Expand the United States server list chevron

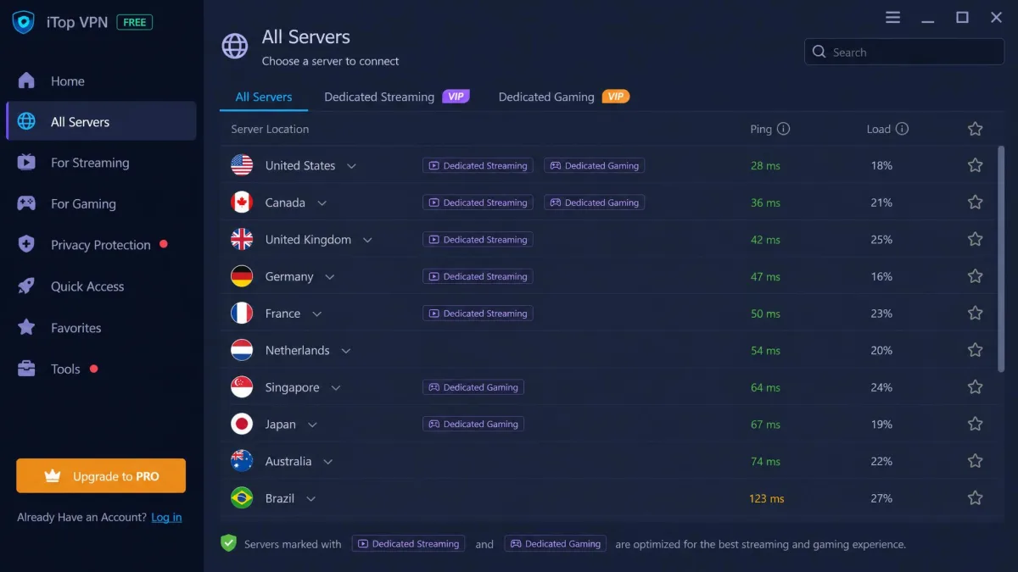pyautogui.click(x=351, y=166)
